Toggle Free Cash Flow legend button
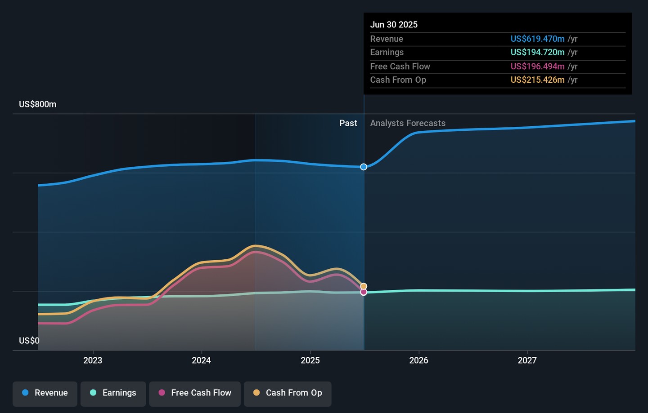The height and width of the screenshot is (413, 648). [195, 393]
